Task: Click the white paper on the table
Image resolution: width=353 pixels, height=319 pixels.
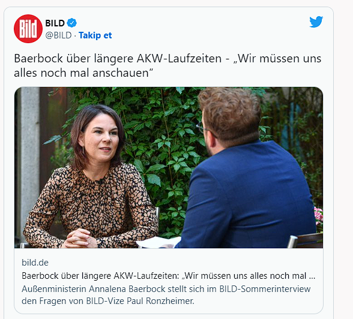Action: point(158,242)
